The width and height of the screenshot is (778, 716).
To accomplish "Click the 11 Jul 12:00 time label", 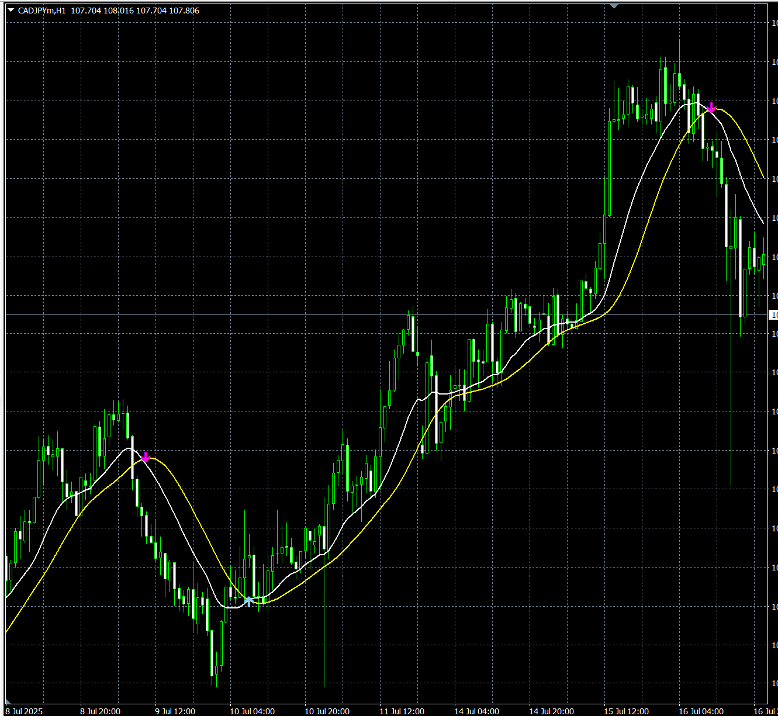I will click(x=402, y=711).
